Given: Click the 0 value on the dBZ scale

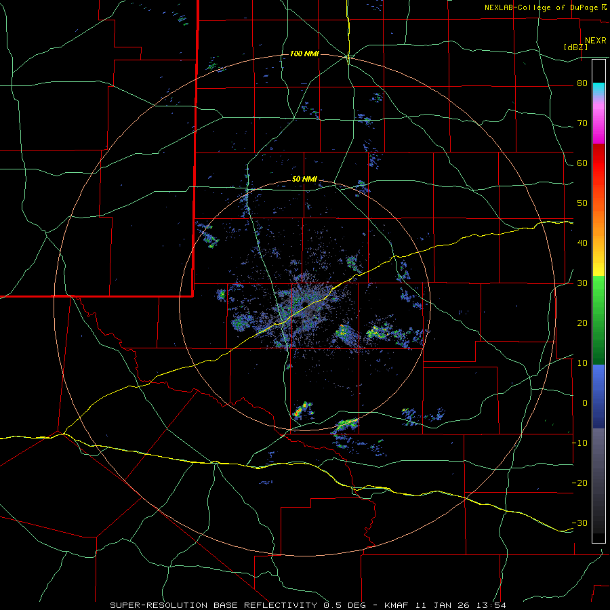Looking at the screenshot, I should [585, 403].
